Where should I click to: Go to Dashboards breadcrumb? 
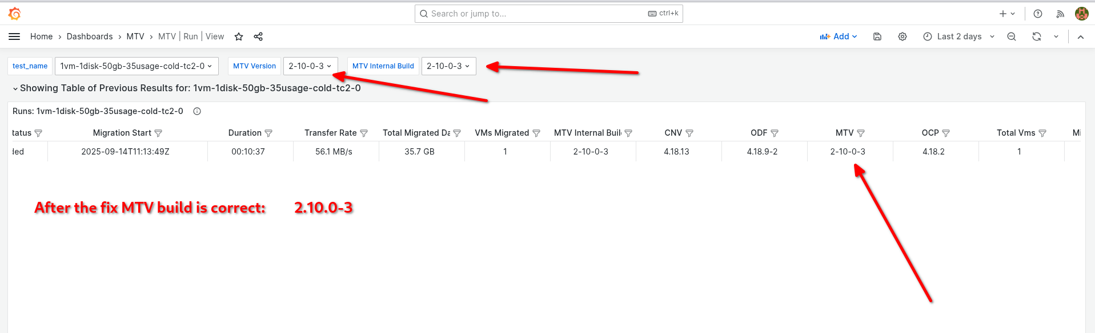[x=90, y=36]
